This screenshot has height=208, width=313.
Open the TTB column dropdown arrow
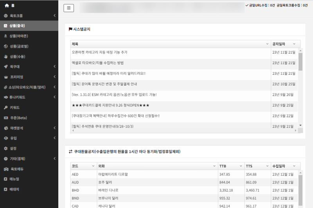241,166
